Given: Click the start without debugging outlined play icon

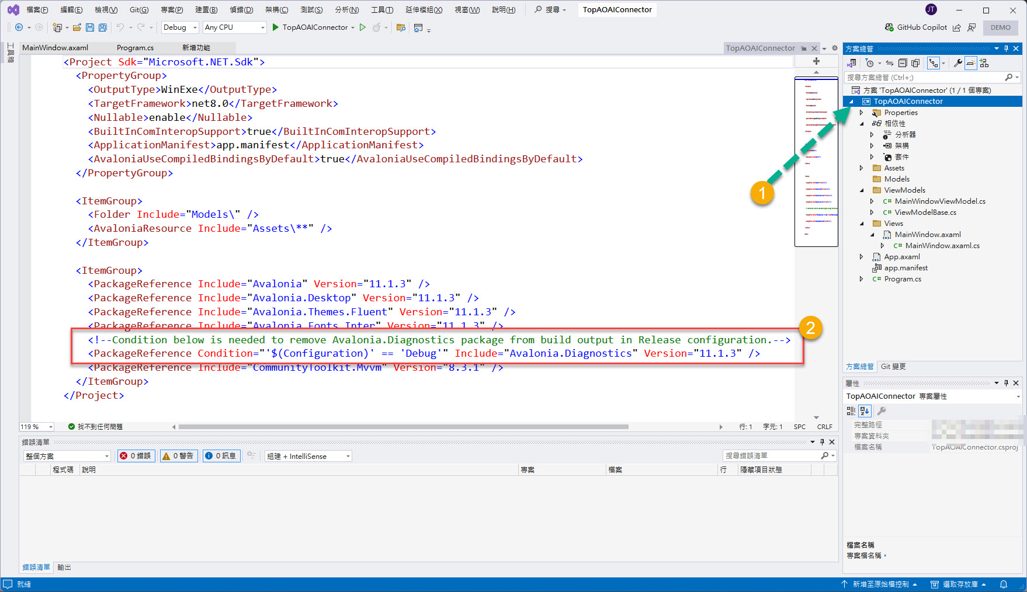Looking at the screenshot, I should click(363, 27).
